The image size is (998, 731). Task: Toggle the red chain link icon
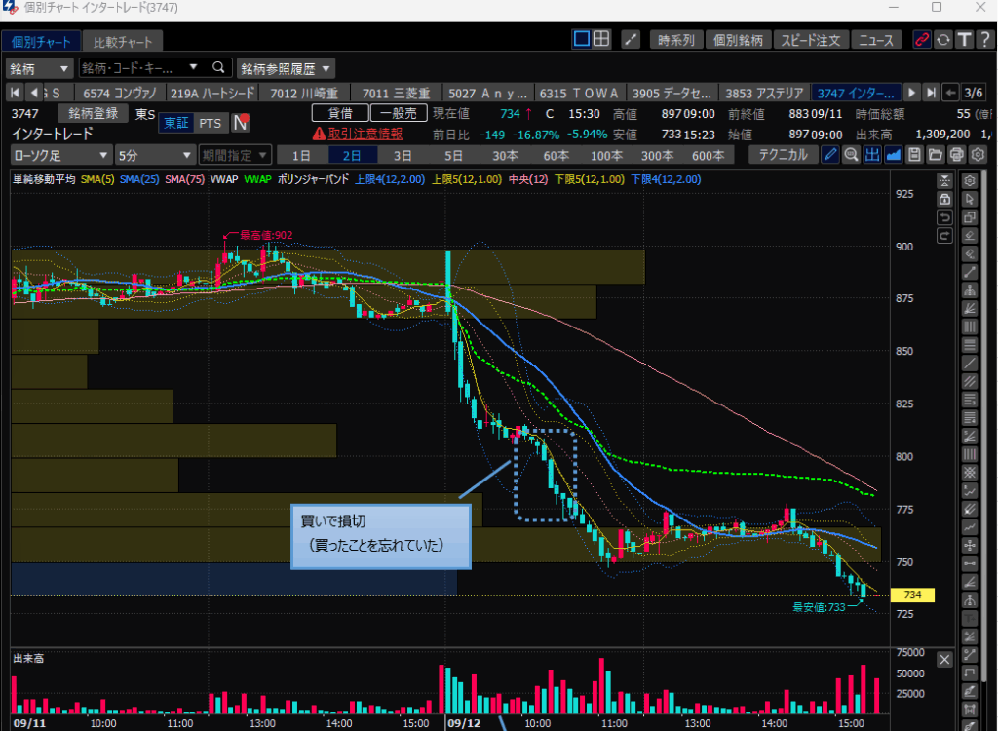(921, 40)
